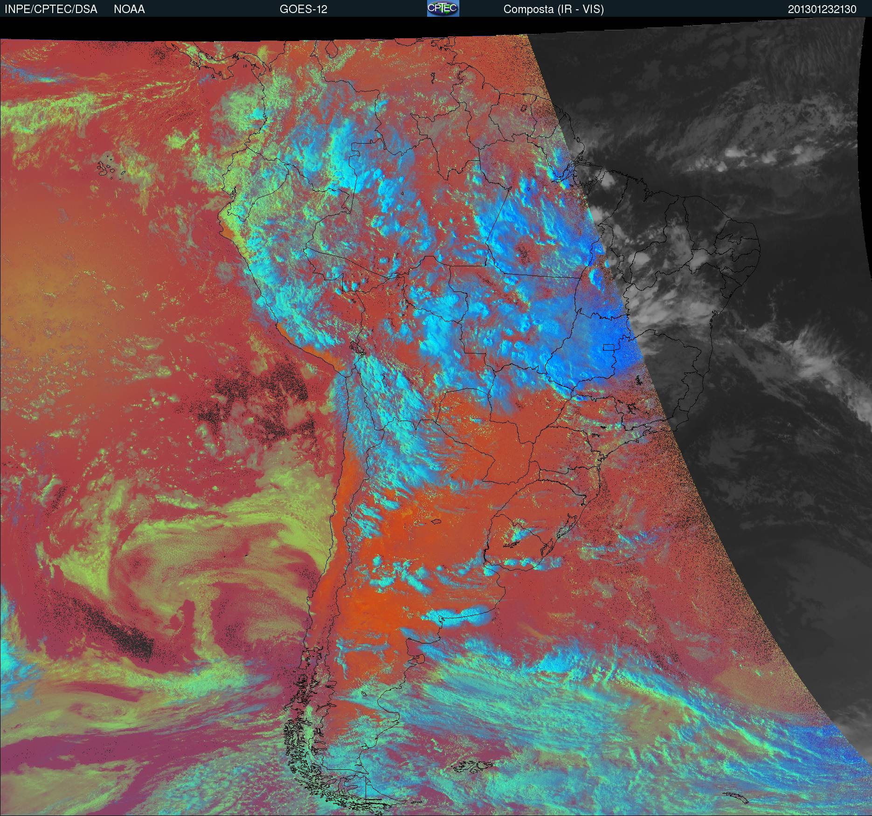Click the Composta (IR - VIS) title

tap(554, 9)
